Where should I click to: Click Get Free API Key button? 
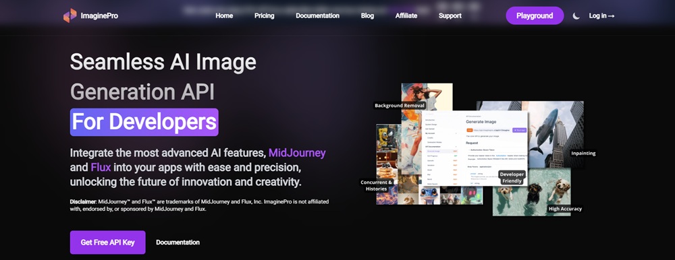tap(107, 242)
